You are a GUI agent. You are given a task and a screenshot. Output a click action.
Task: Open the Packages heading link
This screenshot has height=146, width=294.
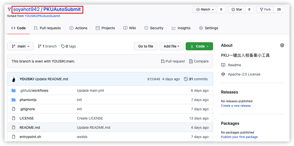coord(230,123)
